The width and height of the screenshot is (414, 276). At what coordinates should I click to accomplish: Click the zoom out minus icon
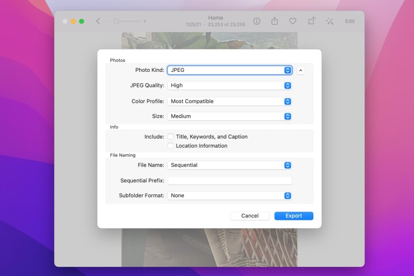pyautogui.click(x=109, y=21)
